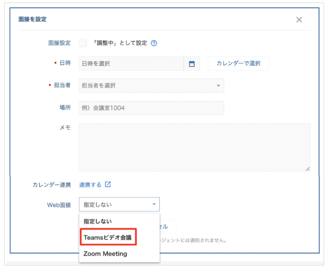Viewport: 328px width, 270px height.
Task: Open the external link icon beside 連携する
Action: tap(108, 184)
